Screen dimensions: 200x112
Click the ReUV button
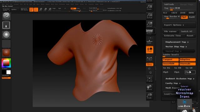point(192,17)
